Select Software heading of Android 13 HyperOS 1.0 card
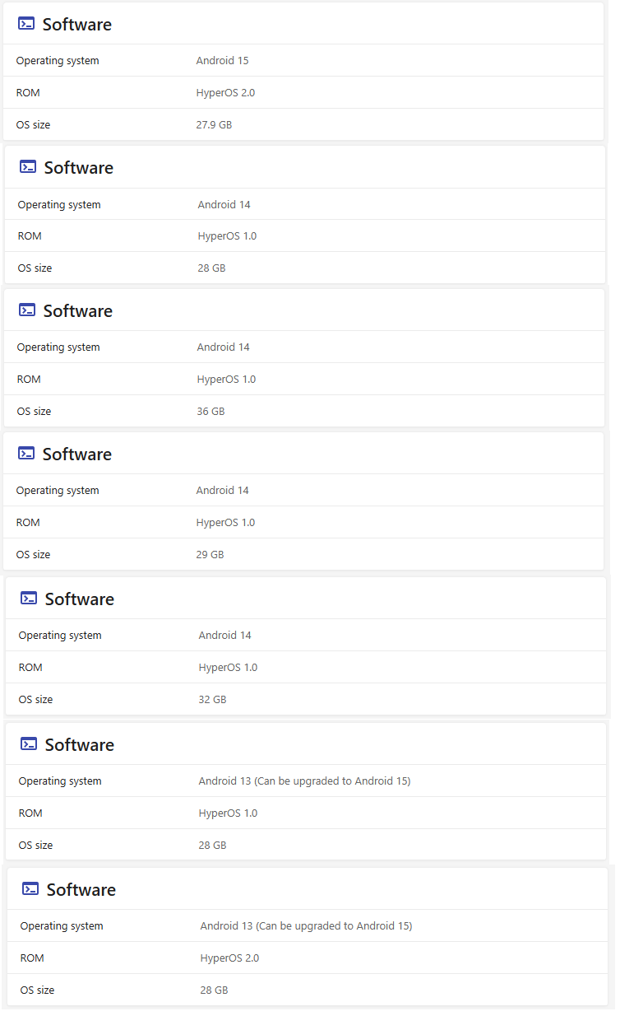620x1016 pixels. (80, 745)
